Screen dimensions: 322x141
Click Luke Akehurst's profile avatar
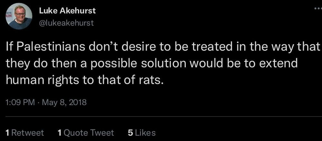19,16
